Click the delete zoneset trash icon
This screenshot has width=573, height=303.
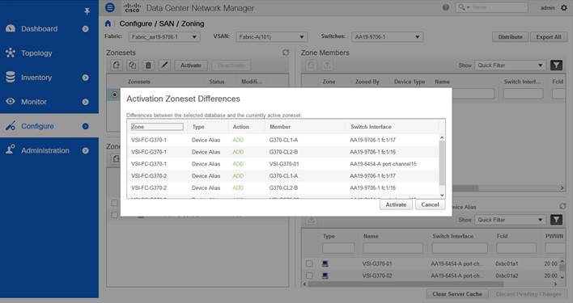click(148, 65)
